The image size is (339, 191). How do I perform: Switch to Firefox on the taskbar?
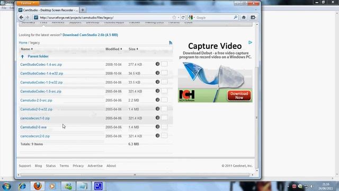point(38,186)
